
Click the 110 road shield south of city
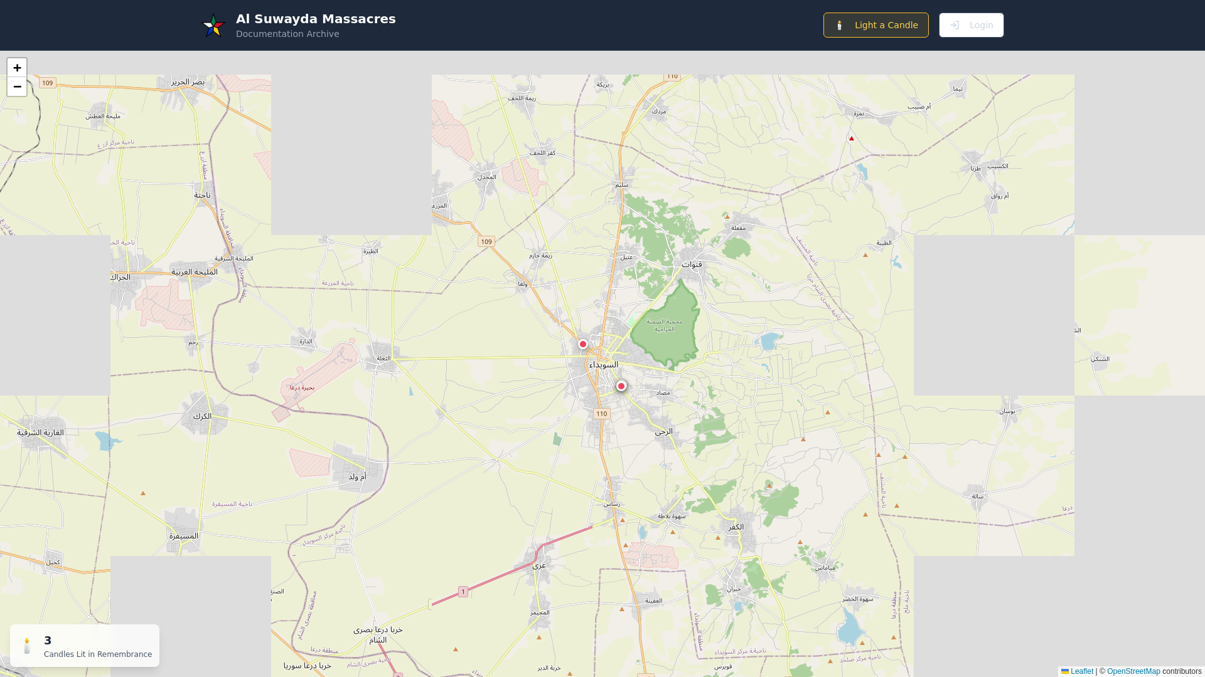click(602, 414)
